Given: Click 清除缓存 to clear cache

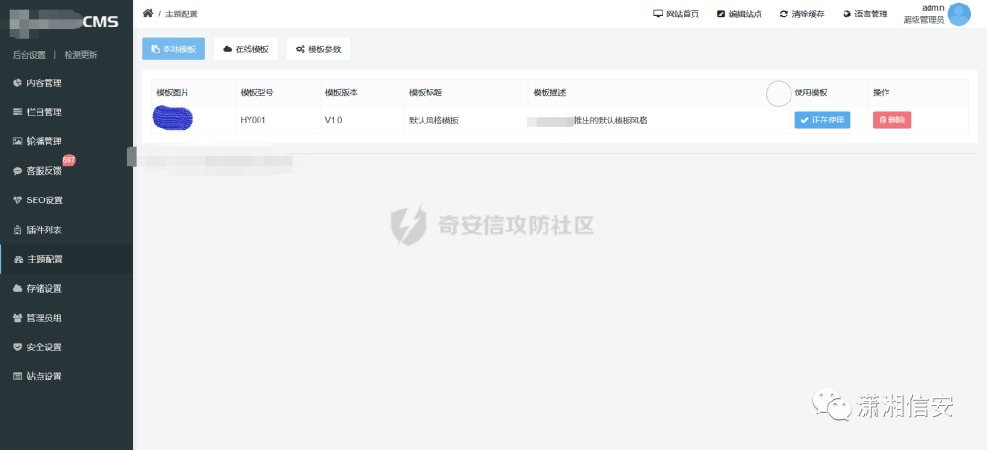Looking at the screenshot, I should [x=802, y=14].
